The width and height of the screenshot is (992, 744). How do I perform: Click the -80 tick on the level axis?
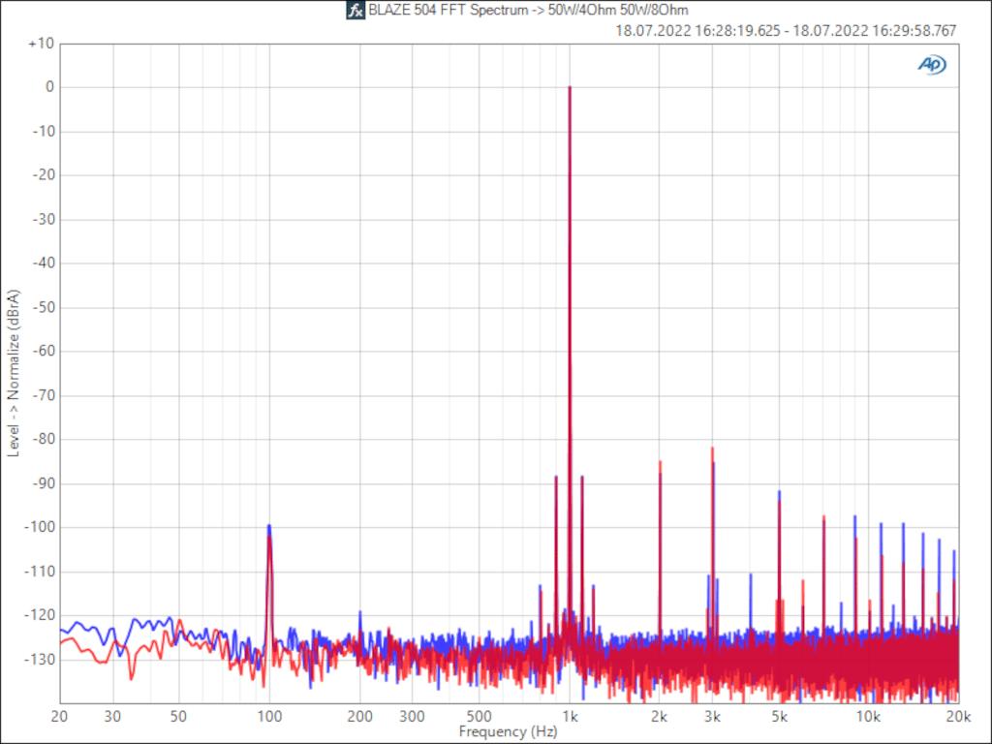pos(44,439)
